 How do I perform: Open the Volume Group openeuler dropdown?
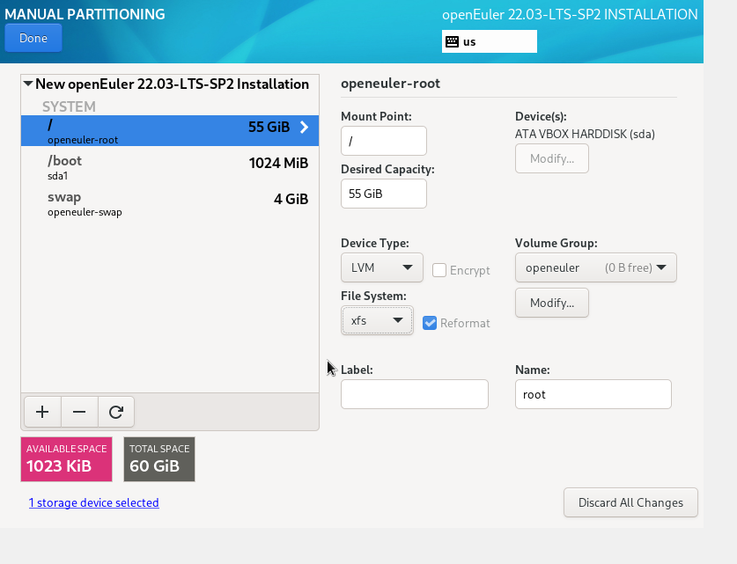(595, 267)
